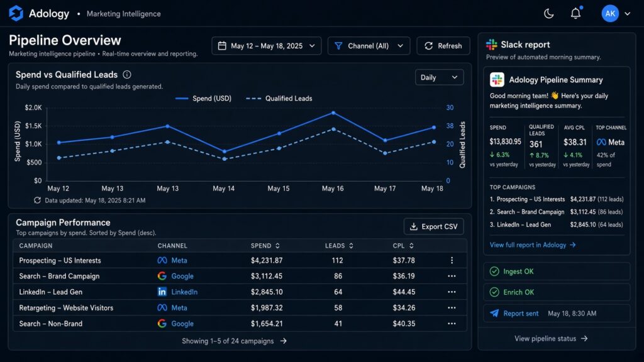Click Marketing Intelligence header label
The image size is (644, 362).
124,14
